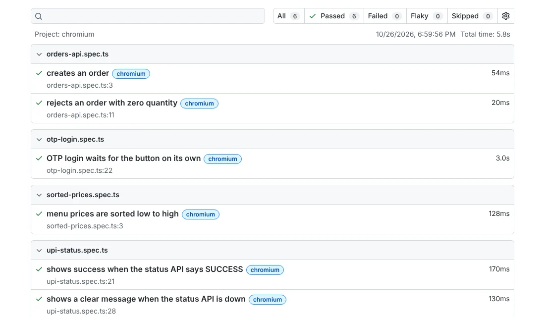
Task: Focus the test search input field
Action: pos(148,16)
